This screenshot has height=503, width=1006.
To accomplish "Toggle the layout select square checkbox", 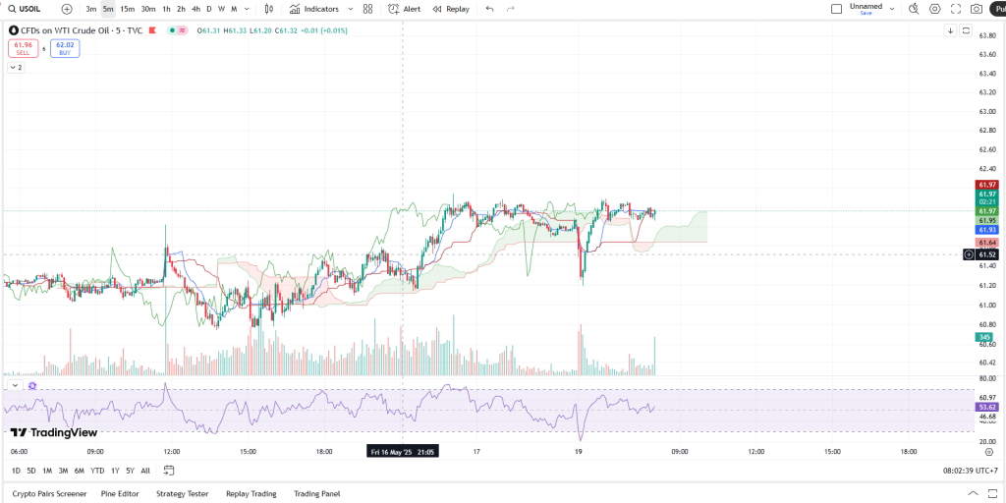I will pos(836,9).
